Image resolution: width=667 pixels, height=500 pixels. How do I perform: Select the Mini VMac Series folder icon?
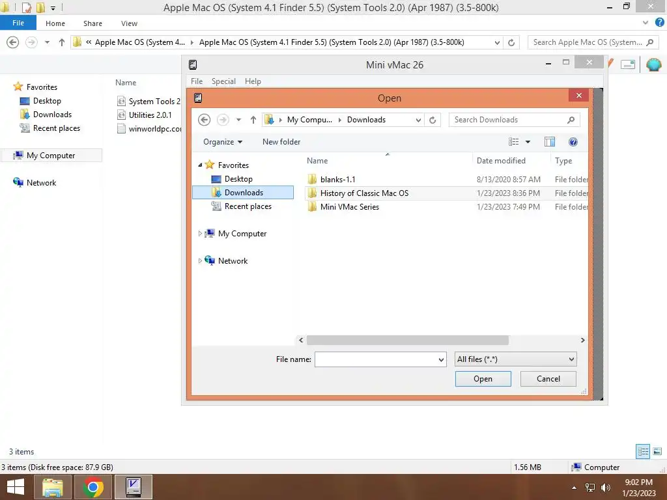[312, 206]
